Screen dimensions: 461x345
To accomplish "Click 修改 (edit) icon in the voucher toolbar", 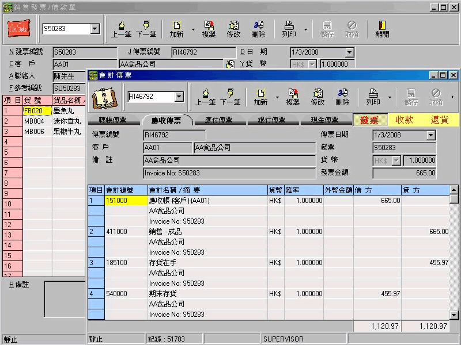I will click(318, 97).
